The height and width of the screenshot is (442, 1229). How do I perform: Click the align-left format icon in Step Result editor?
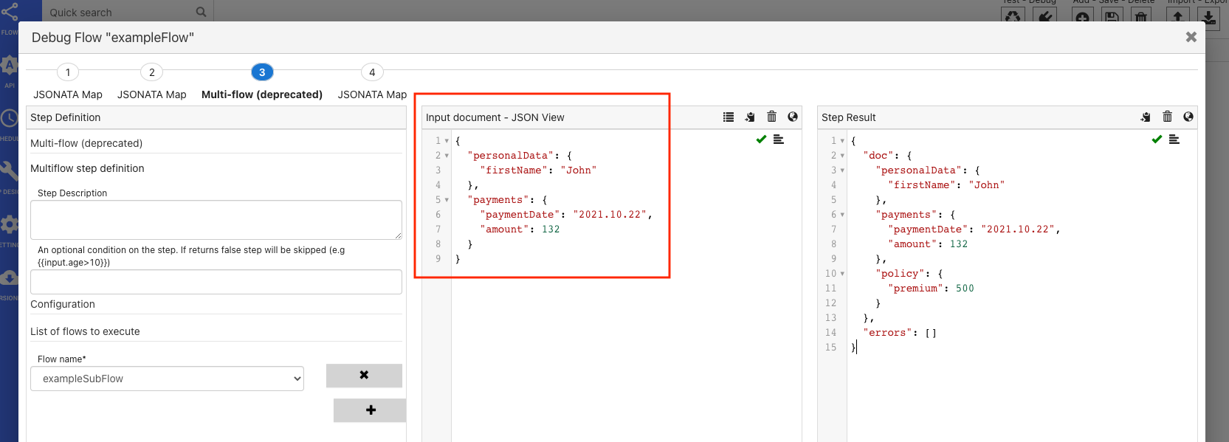pyautogui.click(x=1174, y=139)
